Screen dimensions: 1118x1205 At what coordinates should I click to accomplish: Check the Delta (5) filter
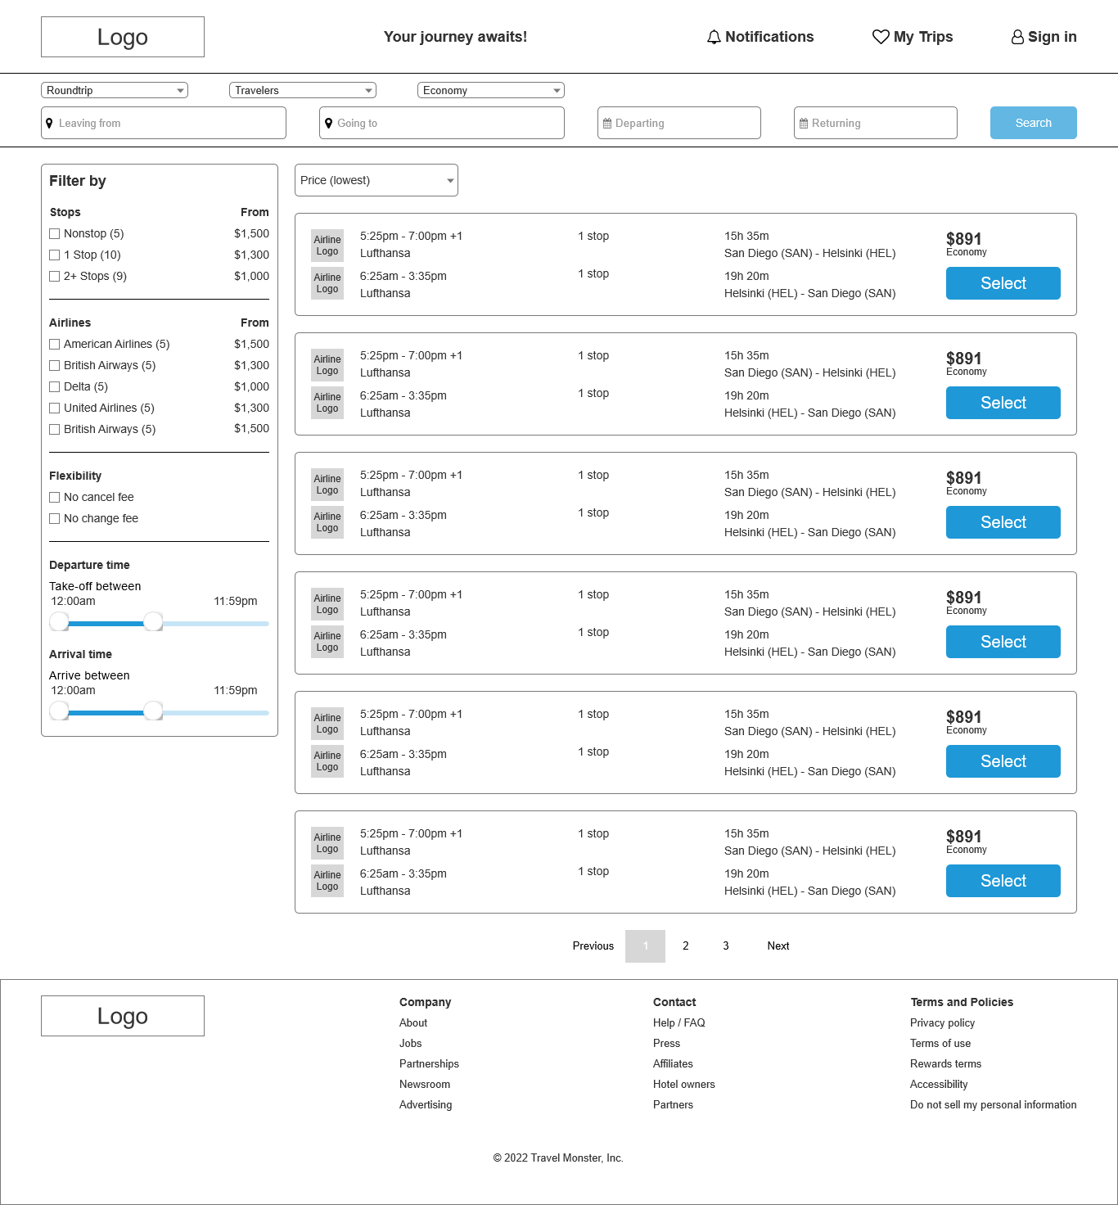[55, 386]
